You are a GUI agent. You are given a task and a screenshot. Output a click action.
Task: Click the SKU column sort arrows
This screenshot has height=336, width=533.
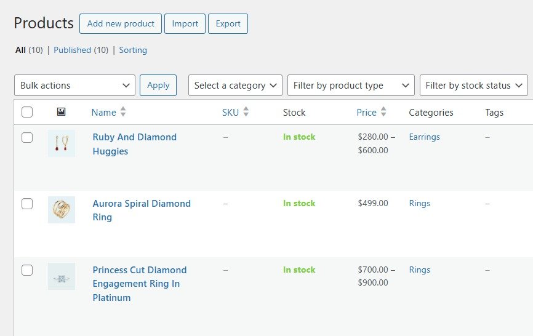tap(246, 112)
